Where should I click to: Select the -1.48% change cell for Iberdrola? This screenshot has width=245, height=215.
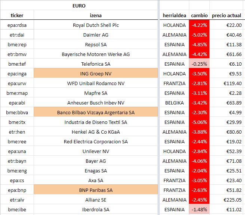199,209
